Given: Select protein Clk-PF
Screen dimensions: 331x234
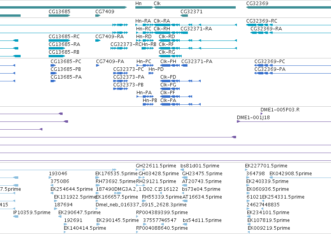Looking at the screenshot, I should pos(176,97).
